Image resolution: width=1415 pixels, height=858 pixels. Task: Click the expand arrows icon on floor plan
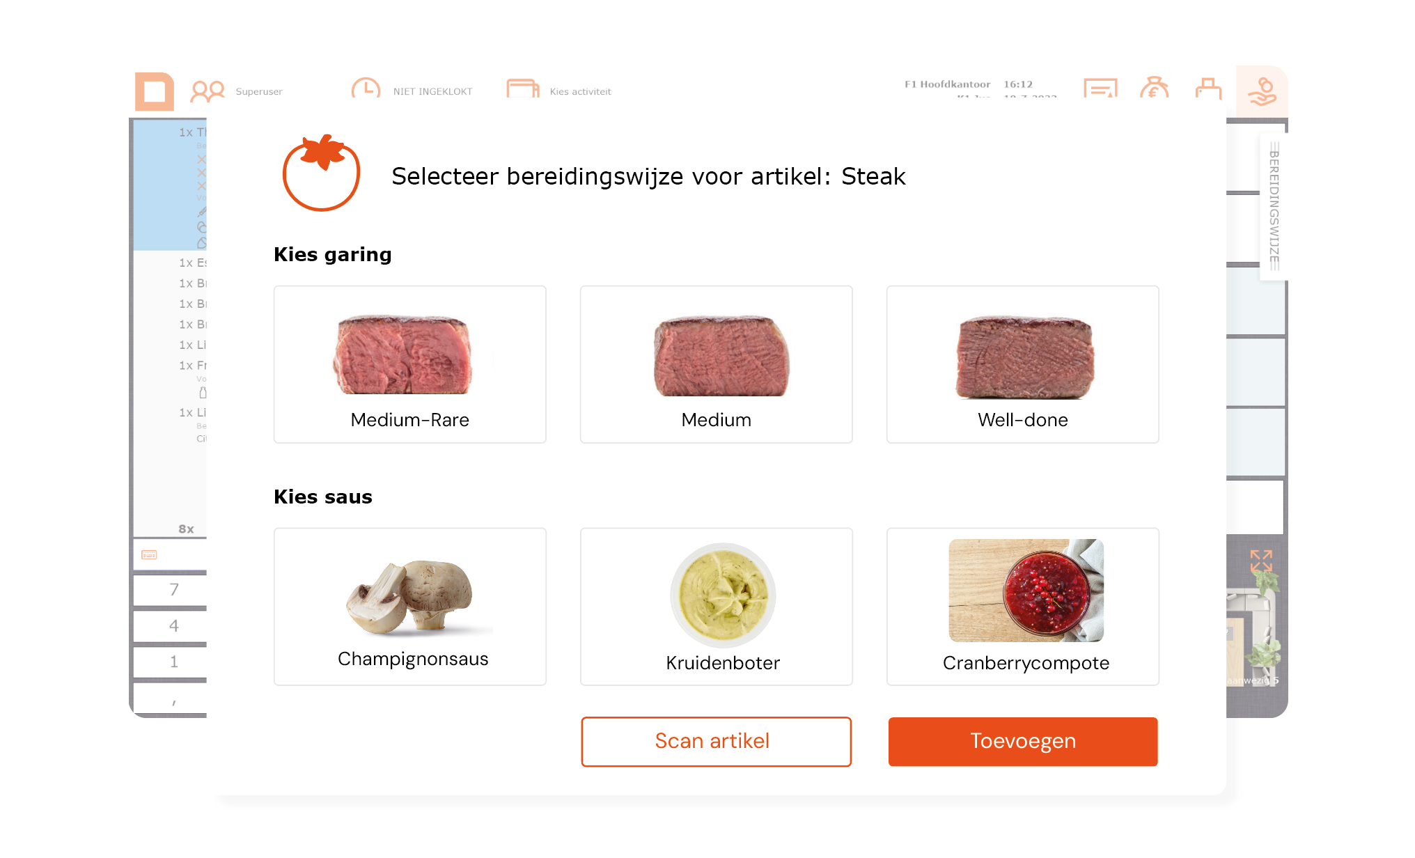pos(1261,561)
